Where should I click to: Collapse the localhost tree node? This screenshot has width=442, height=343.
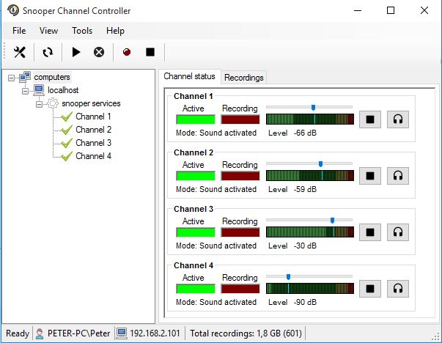25,91
